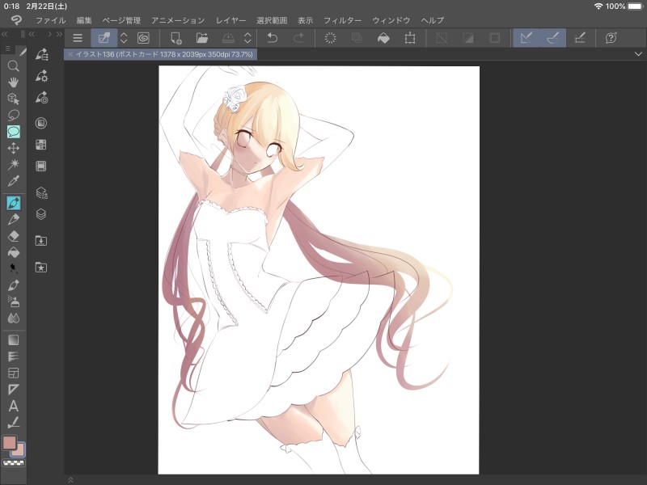
Task: Select the Gradient tool
Action: click(x=13, y=340)
